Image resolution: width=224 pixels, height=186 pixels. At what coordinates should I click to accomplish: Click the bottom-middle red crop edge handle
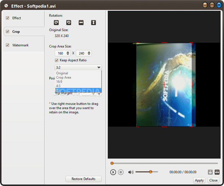164,127
